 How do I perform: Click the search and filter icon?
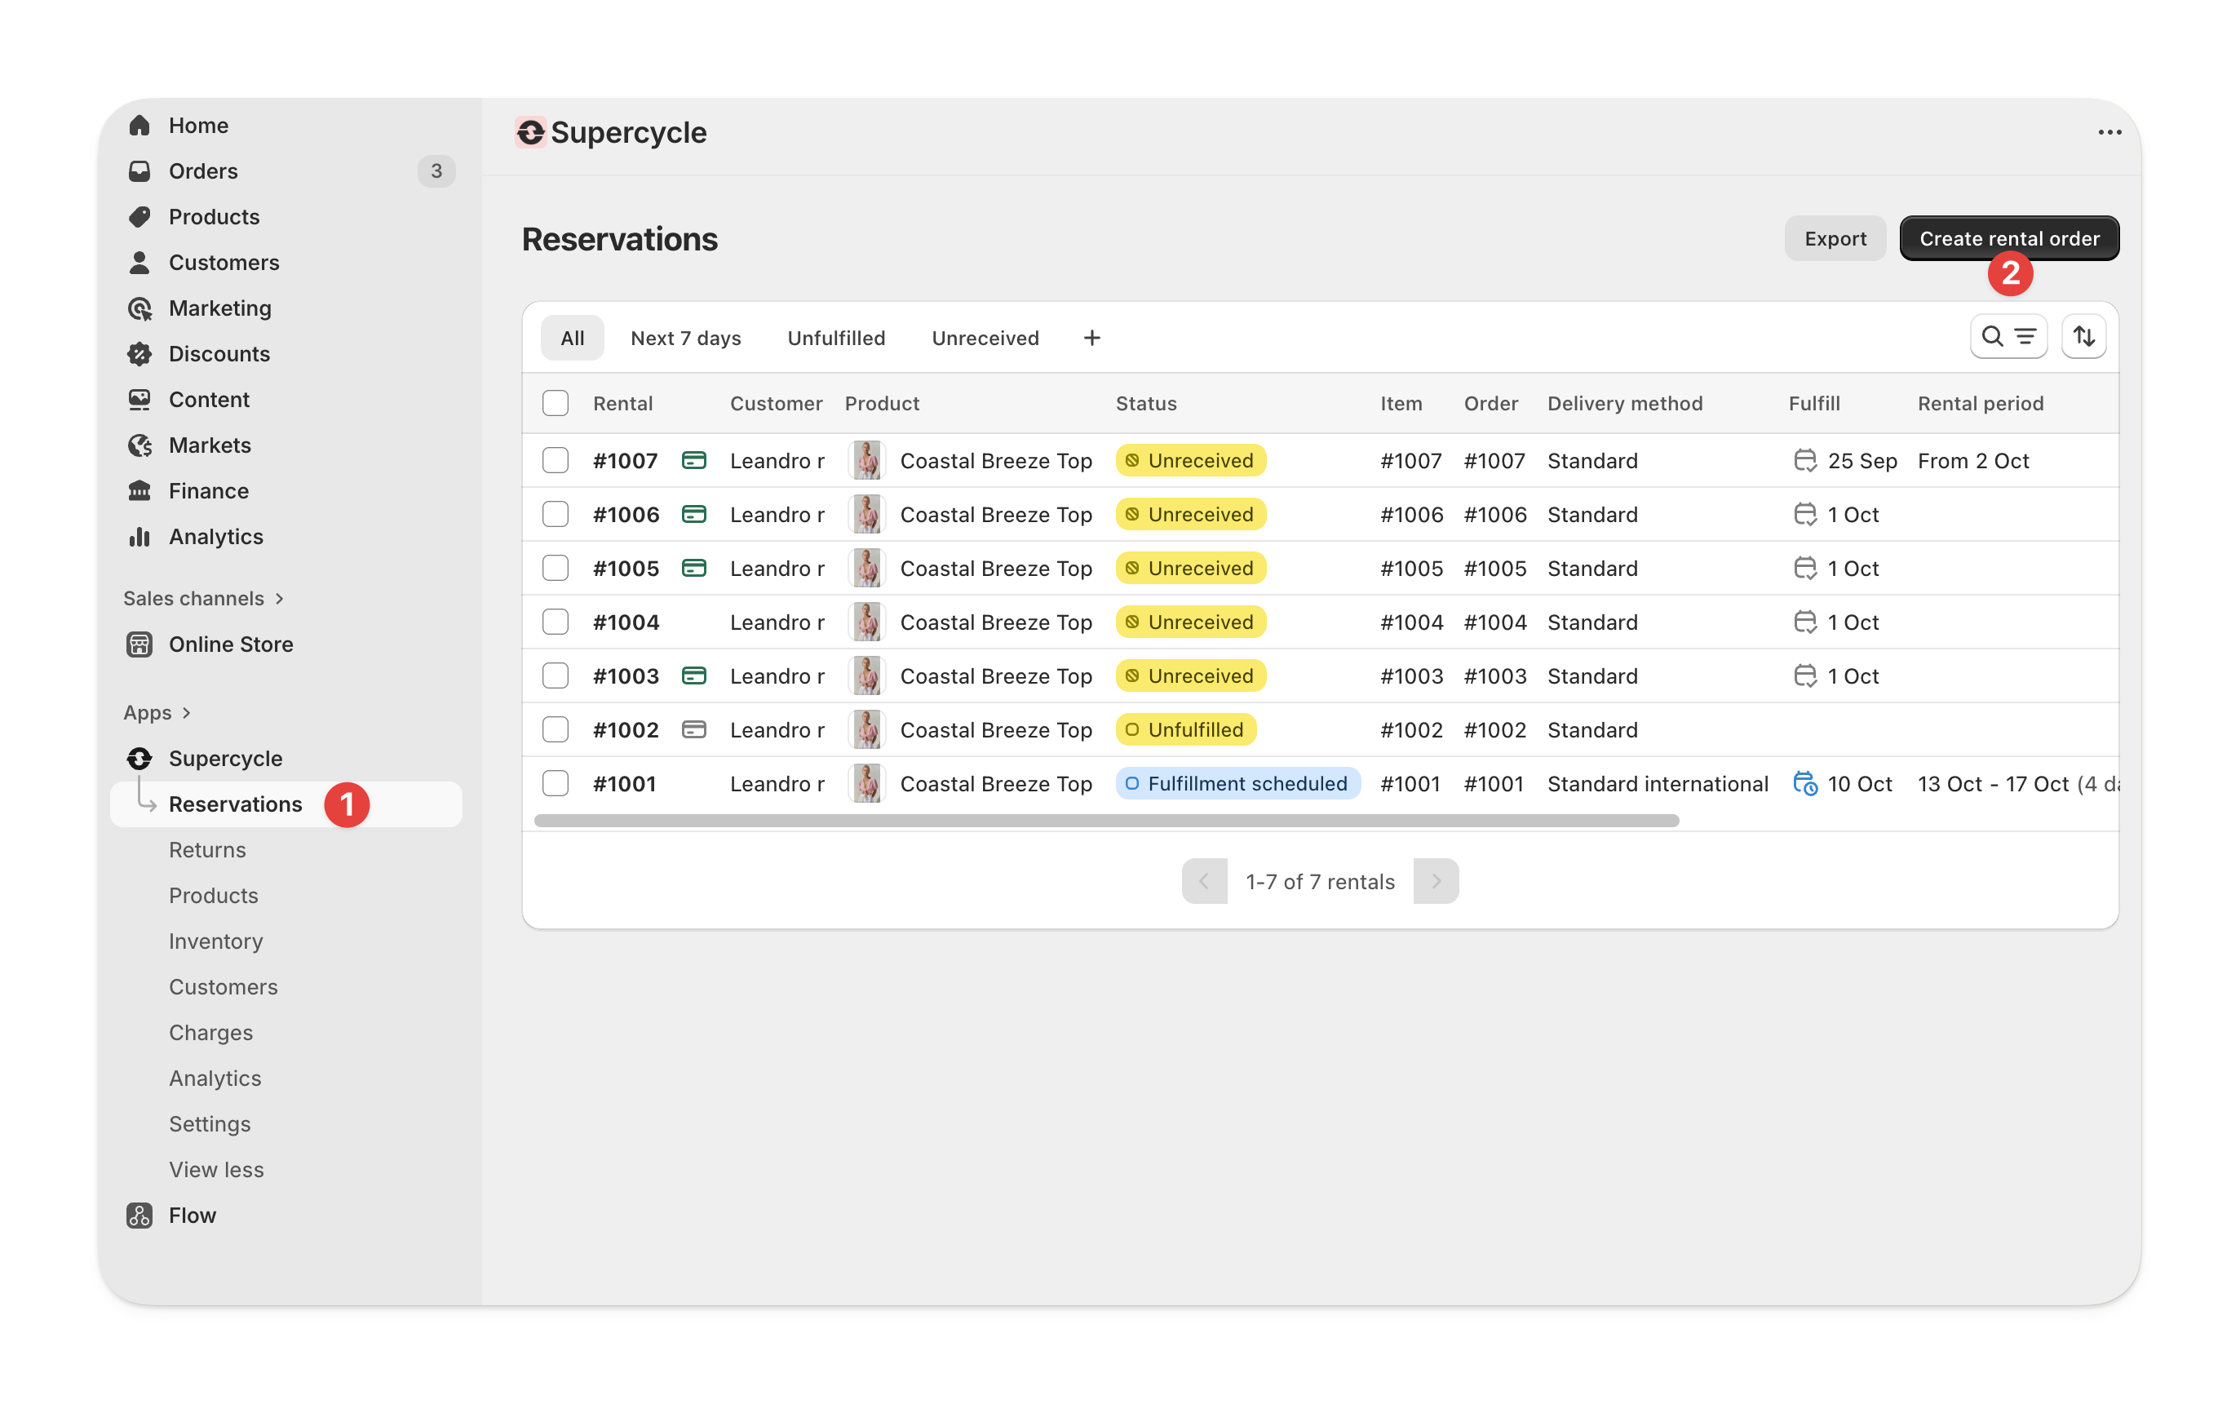coord(2008,336)
